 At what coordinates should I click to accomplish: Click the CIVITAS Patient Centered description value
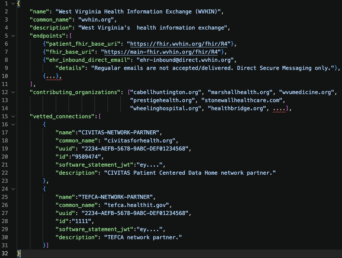[x=190, y=173]
